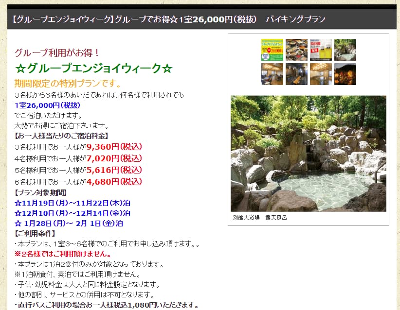Click the line '大勢でお得にご宿泊下さいませ。'
400x310 pixels.
pyautogui.click(x=62, y=125)
